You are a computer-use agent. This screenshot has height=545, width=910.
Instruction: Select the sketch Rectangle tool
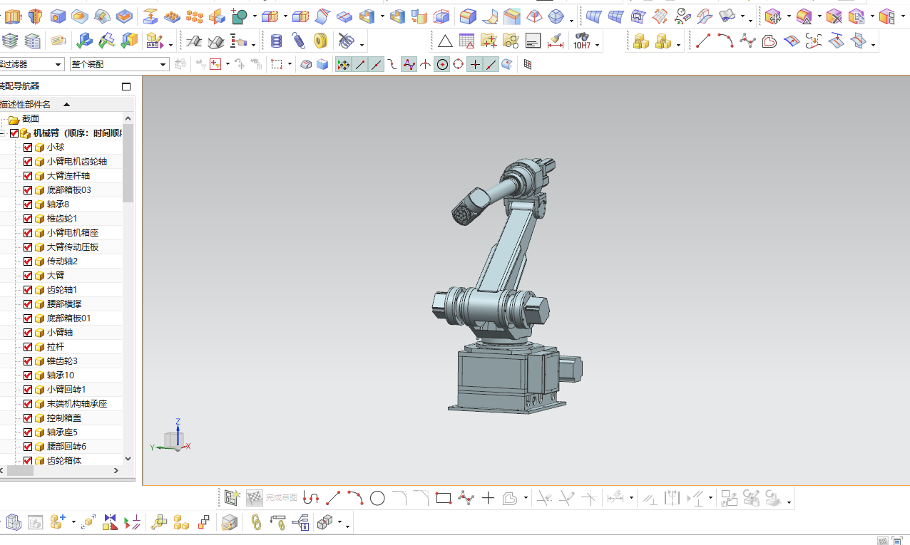coord(444,499)
